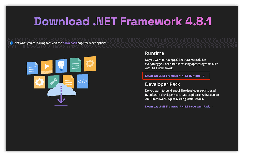The height and width of the screenshot is (159, 264).
Task: Click the play button file icon in illustration
Action: click(47, 67)
